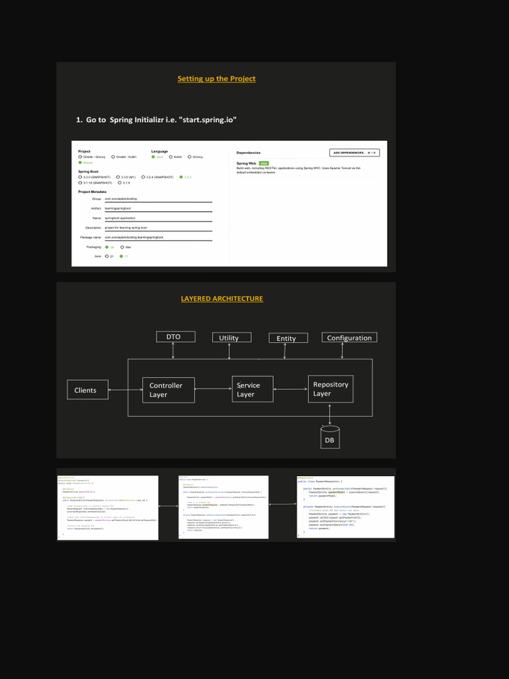Choose the Maven project radio button
The height and width of the screenshot is (679, 509).
(80, 162)
